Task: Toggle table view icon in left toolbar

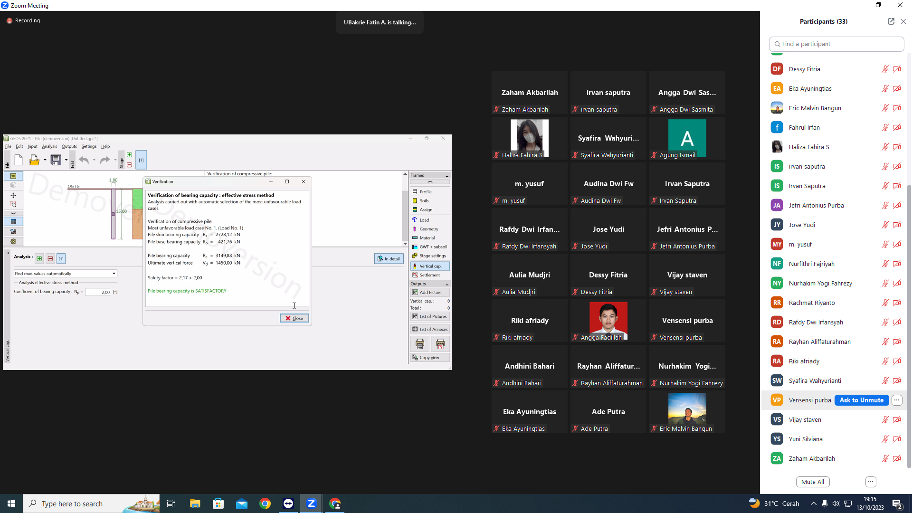Action: [x=13, y=222]
